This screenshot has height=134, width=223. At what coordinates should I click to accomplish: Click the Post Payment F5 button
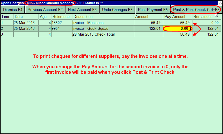pos(153,10)
